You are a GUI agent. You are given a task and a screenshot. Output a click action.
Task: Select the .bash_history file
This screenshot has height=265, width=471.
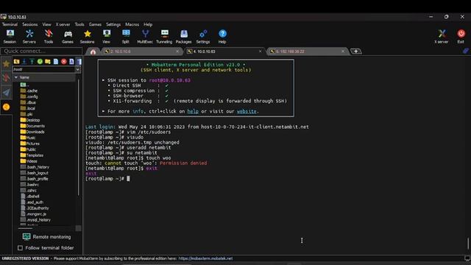(35, 167)
